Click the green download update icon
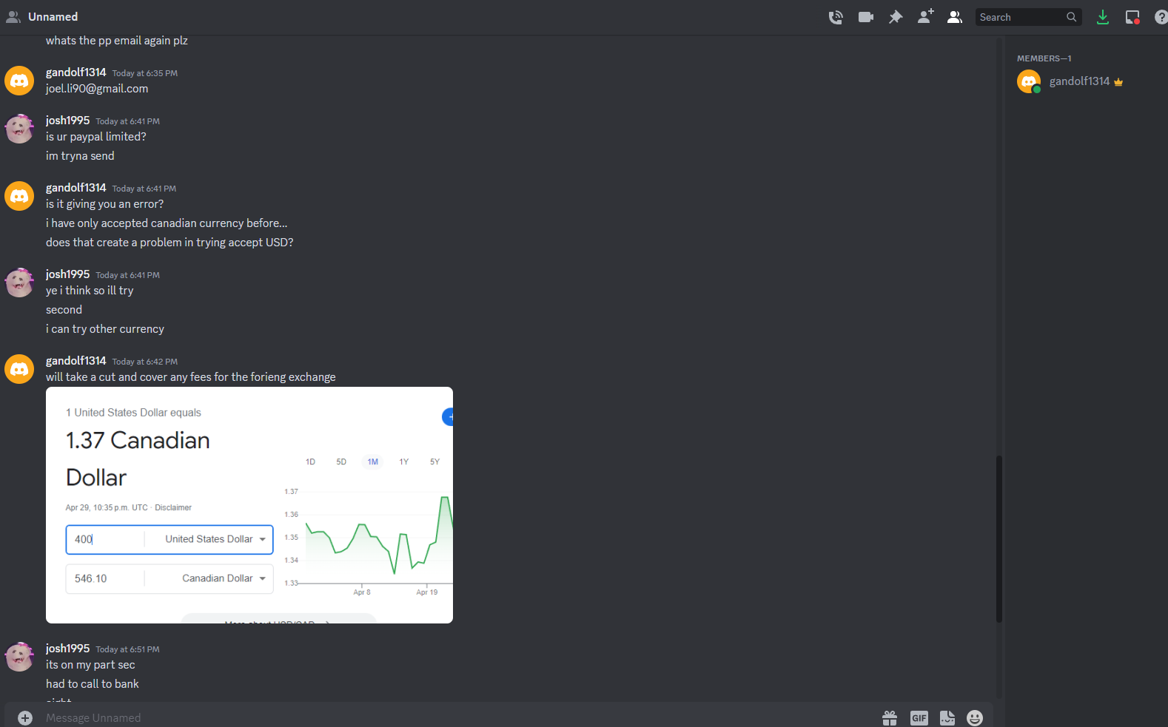This screenshot has height=727, width=1168. pyautogui.click(x=1103, y=17)
